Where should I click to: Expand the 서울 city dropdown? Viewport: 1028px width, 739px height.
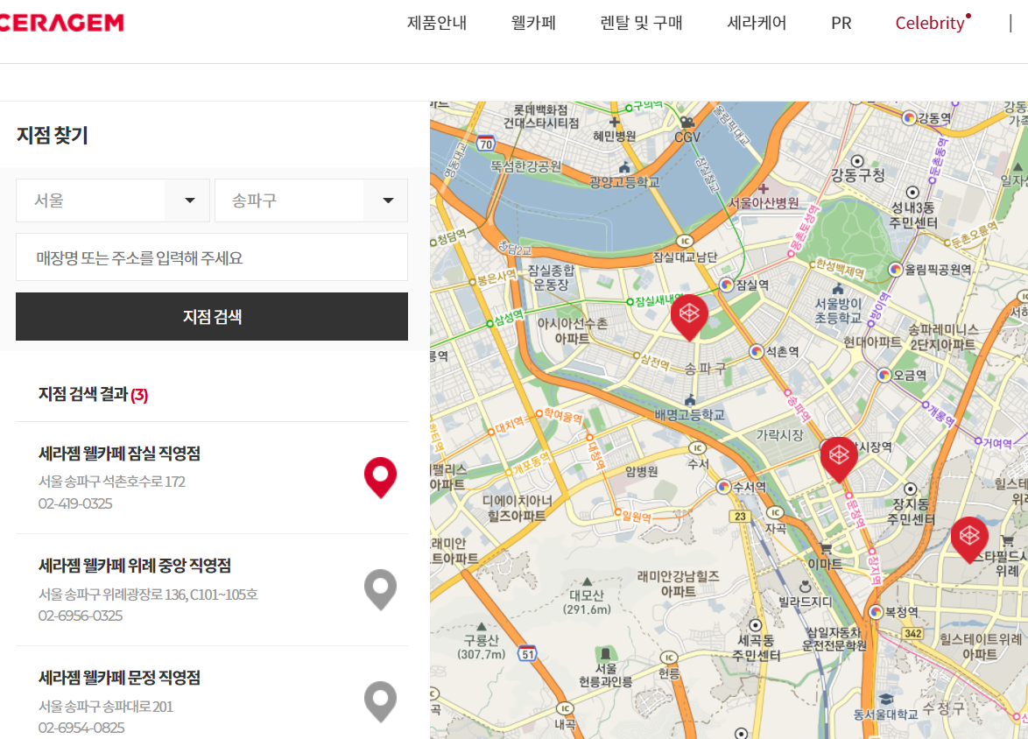coord(113,200)
